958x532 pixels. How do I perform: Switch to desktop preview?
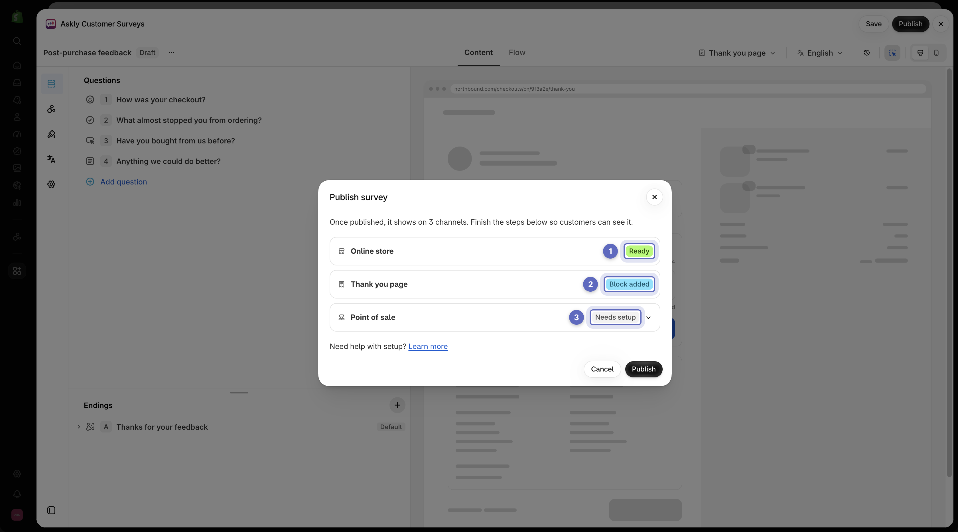pos(920,53)
